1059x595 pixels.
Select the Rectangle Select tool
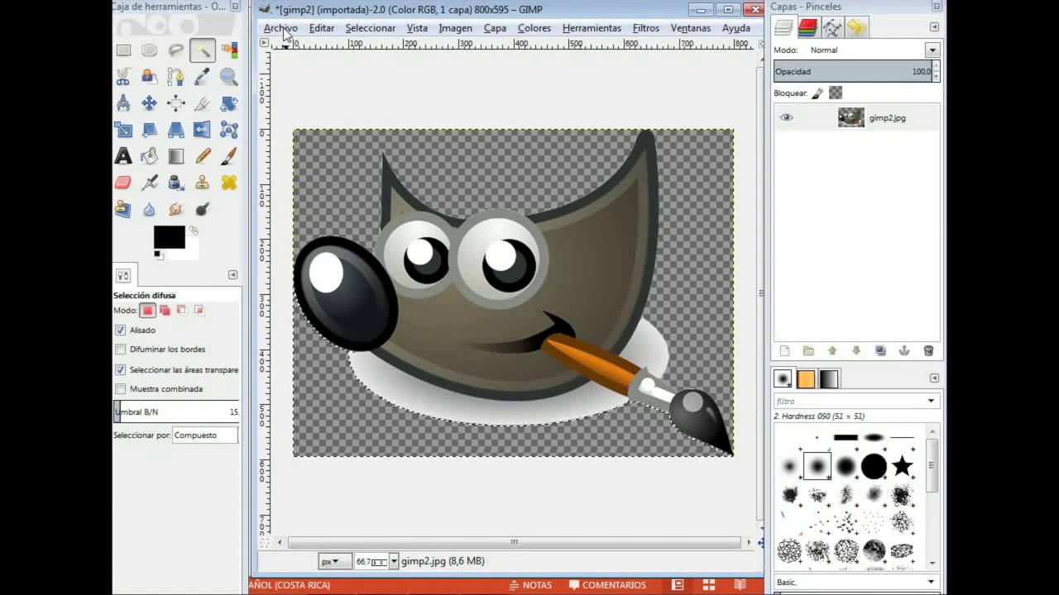pyautogui.click(x=123, y=50)
